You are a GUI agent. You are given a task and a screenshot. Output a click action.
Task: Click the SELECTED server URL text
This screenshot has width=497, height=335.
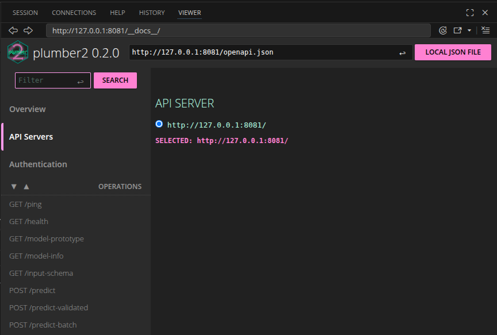click(243, 141)
